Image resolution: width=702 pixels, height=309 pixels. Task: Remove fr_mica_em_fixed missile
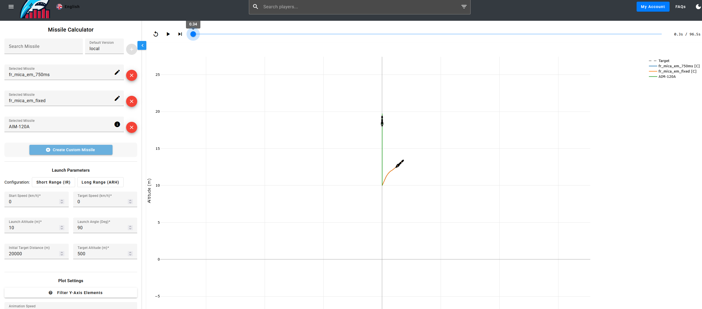pos(132,101)
